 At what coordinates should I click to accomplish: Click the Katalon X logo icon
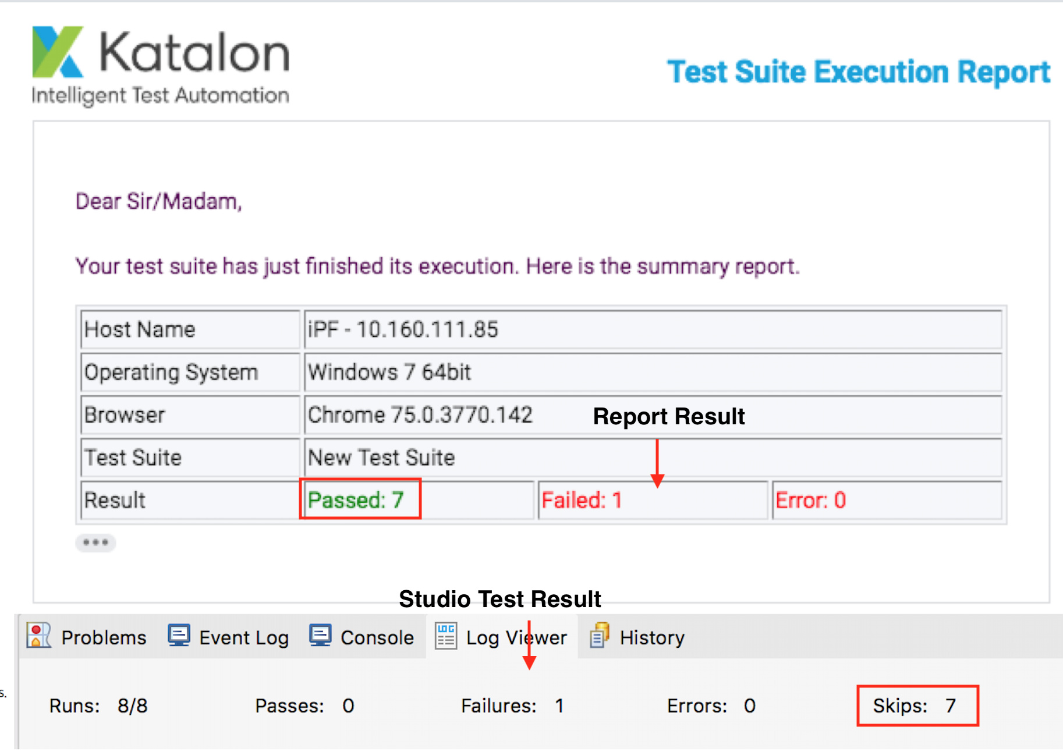[58, 52]
